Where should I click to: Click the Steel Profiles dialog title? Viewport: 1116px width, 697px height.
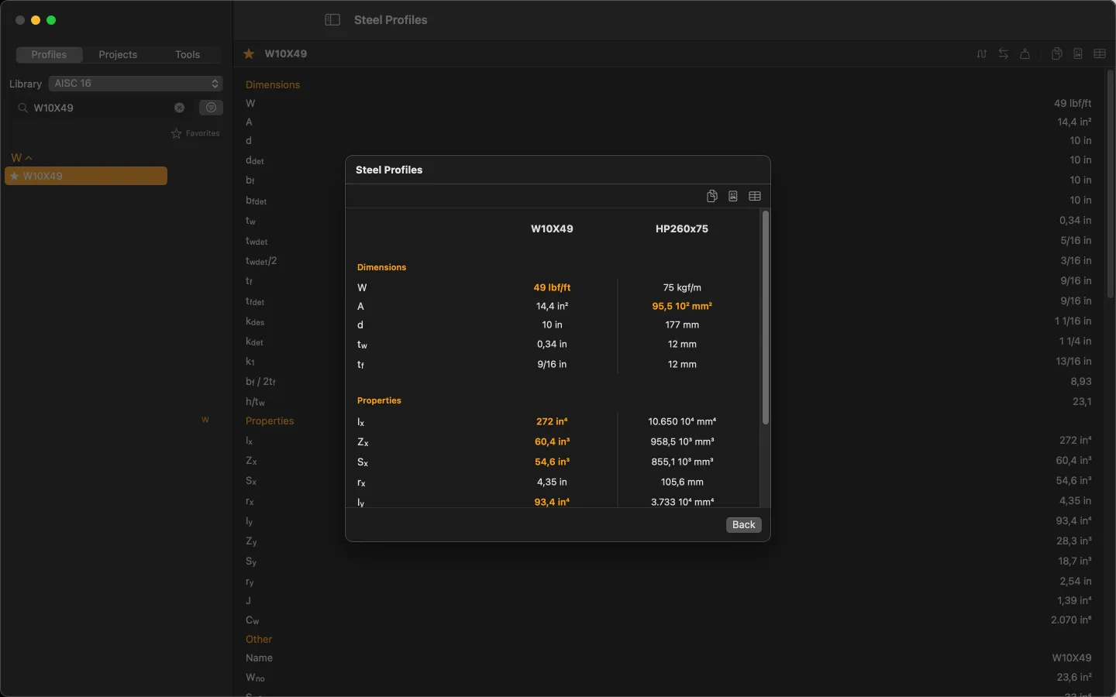point(389,170)
